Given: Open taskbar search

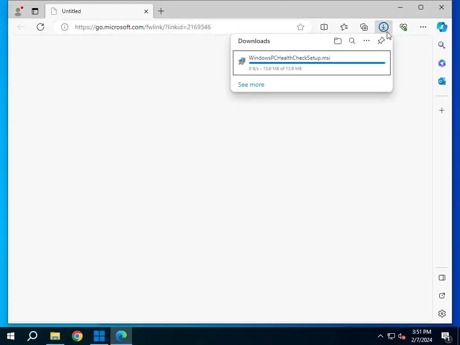Looking at the screenshot, I should (x=32, y=336).
